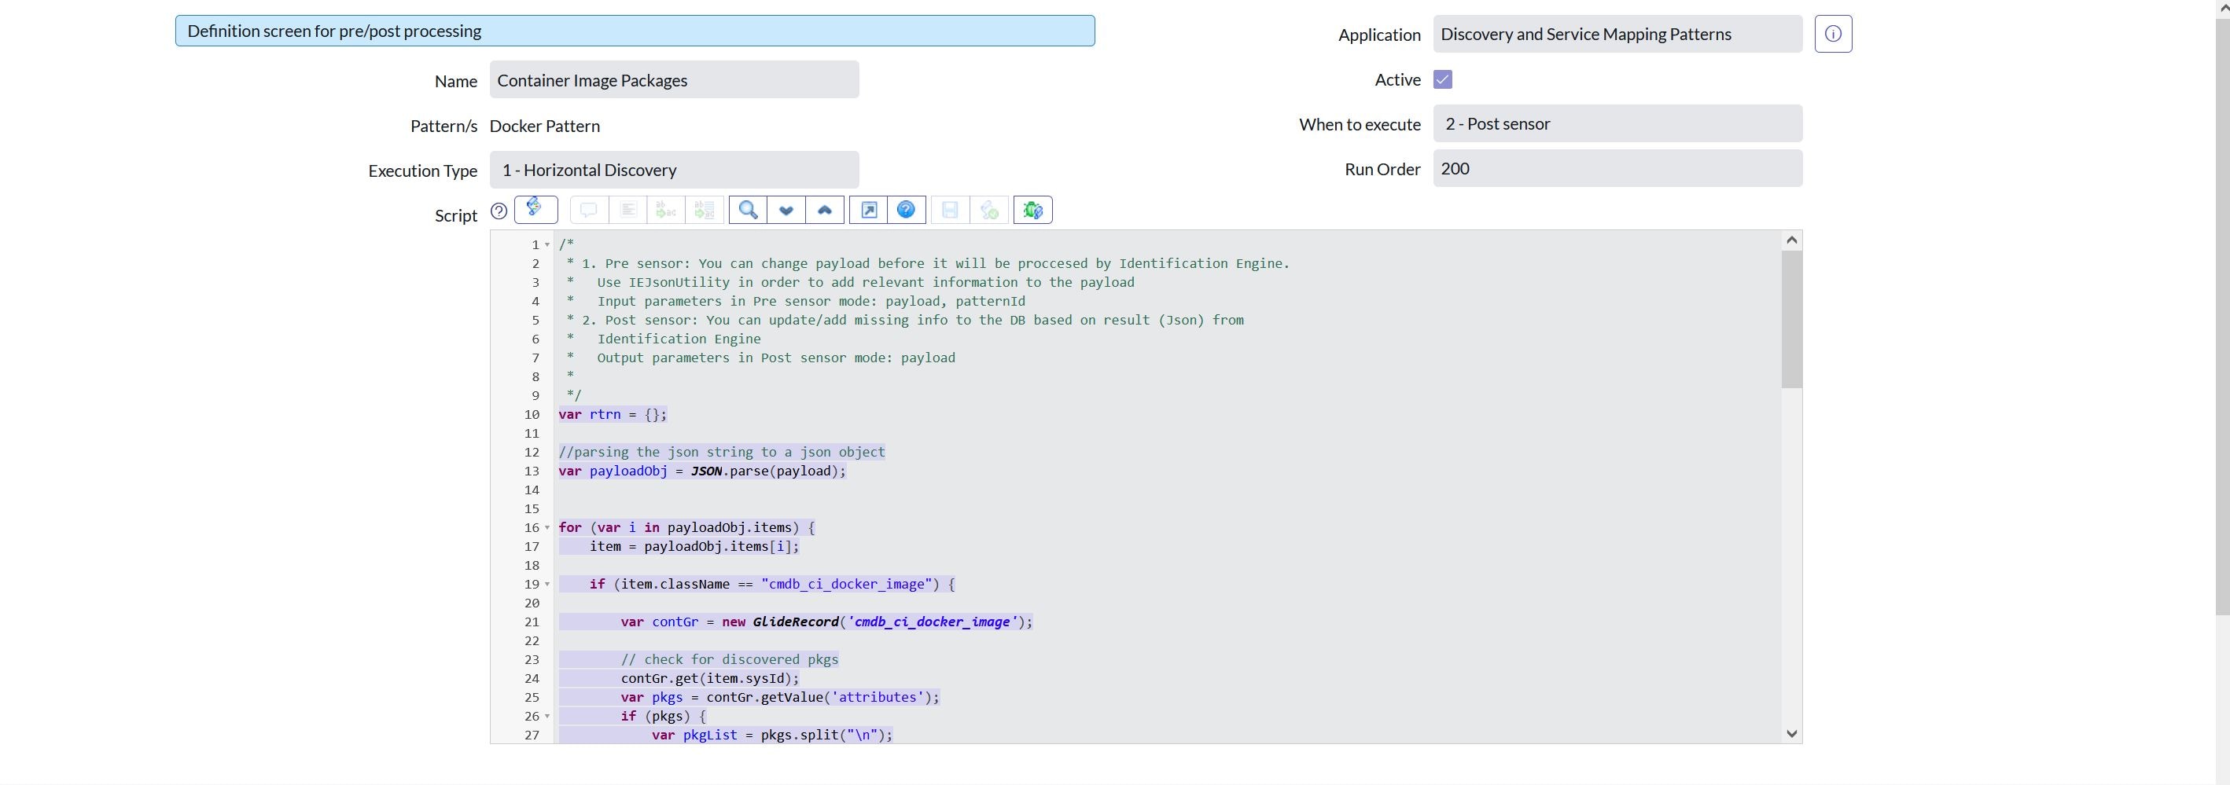Viewport: 2230px width, 785px height.
Task: Open search within the script editor
Action: 746,210
